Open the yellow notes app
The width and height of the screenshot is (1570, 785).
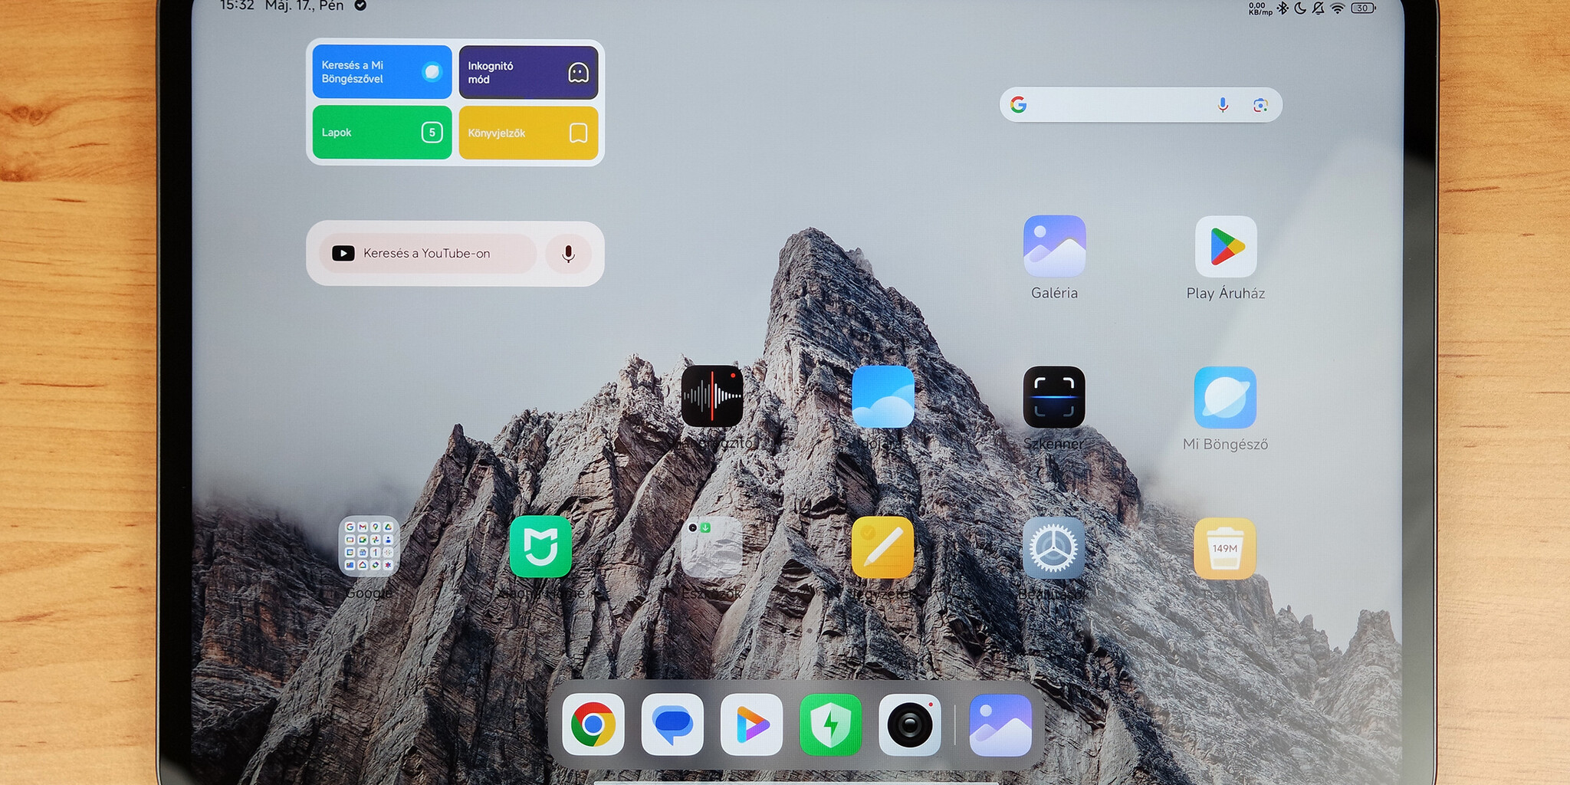click(x=883, y=547)
